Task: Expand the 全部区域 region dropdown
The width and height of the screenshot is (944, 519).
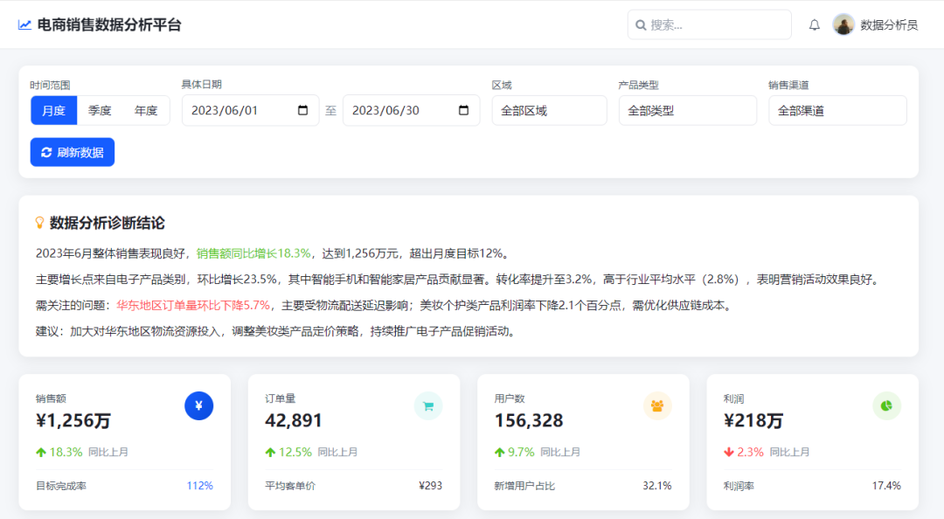Action: (x=549, y=111)
